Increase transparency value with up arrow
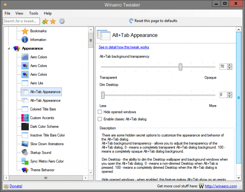 click(229, 65)
